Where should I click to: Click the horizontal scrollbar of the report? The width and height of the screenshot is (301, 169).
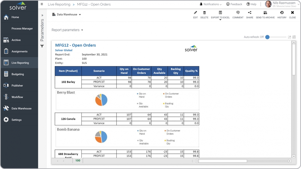[223, 161]
